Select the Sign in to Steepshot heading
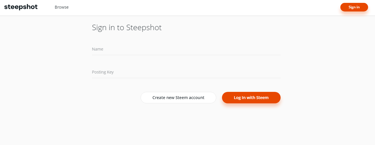Screen dimensions: 375x145 pos(127,28)
